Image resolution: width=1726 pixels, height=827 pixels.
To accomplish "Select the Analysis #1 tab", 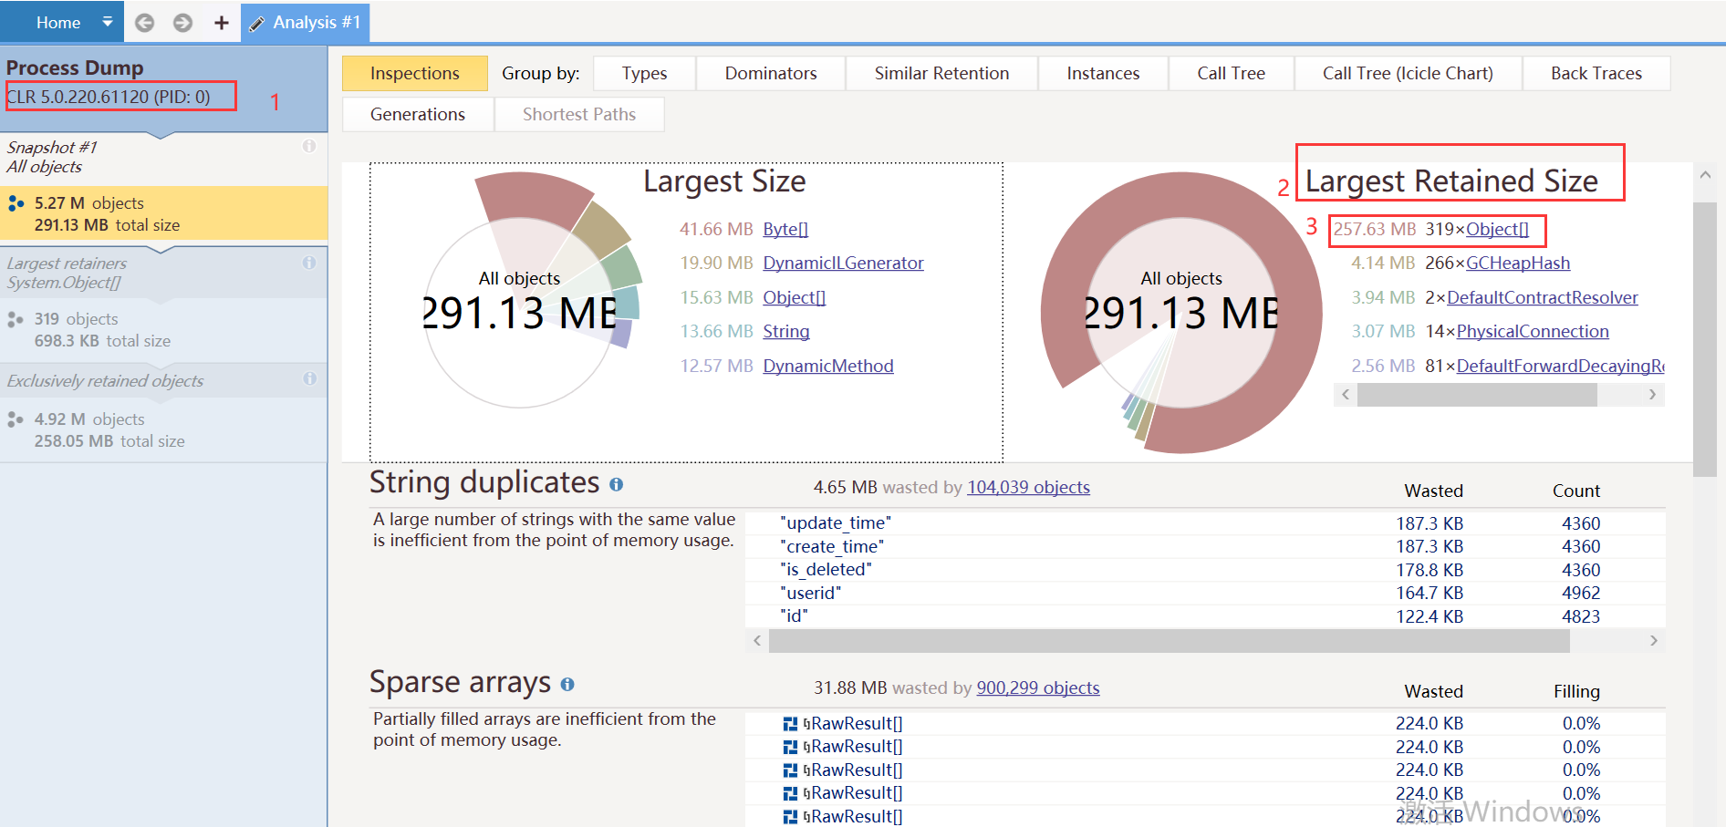I will [x=306, y=22].
